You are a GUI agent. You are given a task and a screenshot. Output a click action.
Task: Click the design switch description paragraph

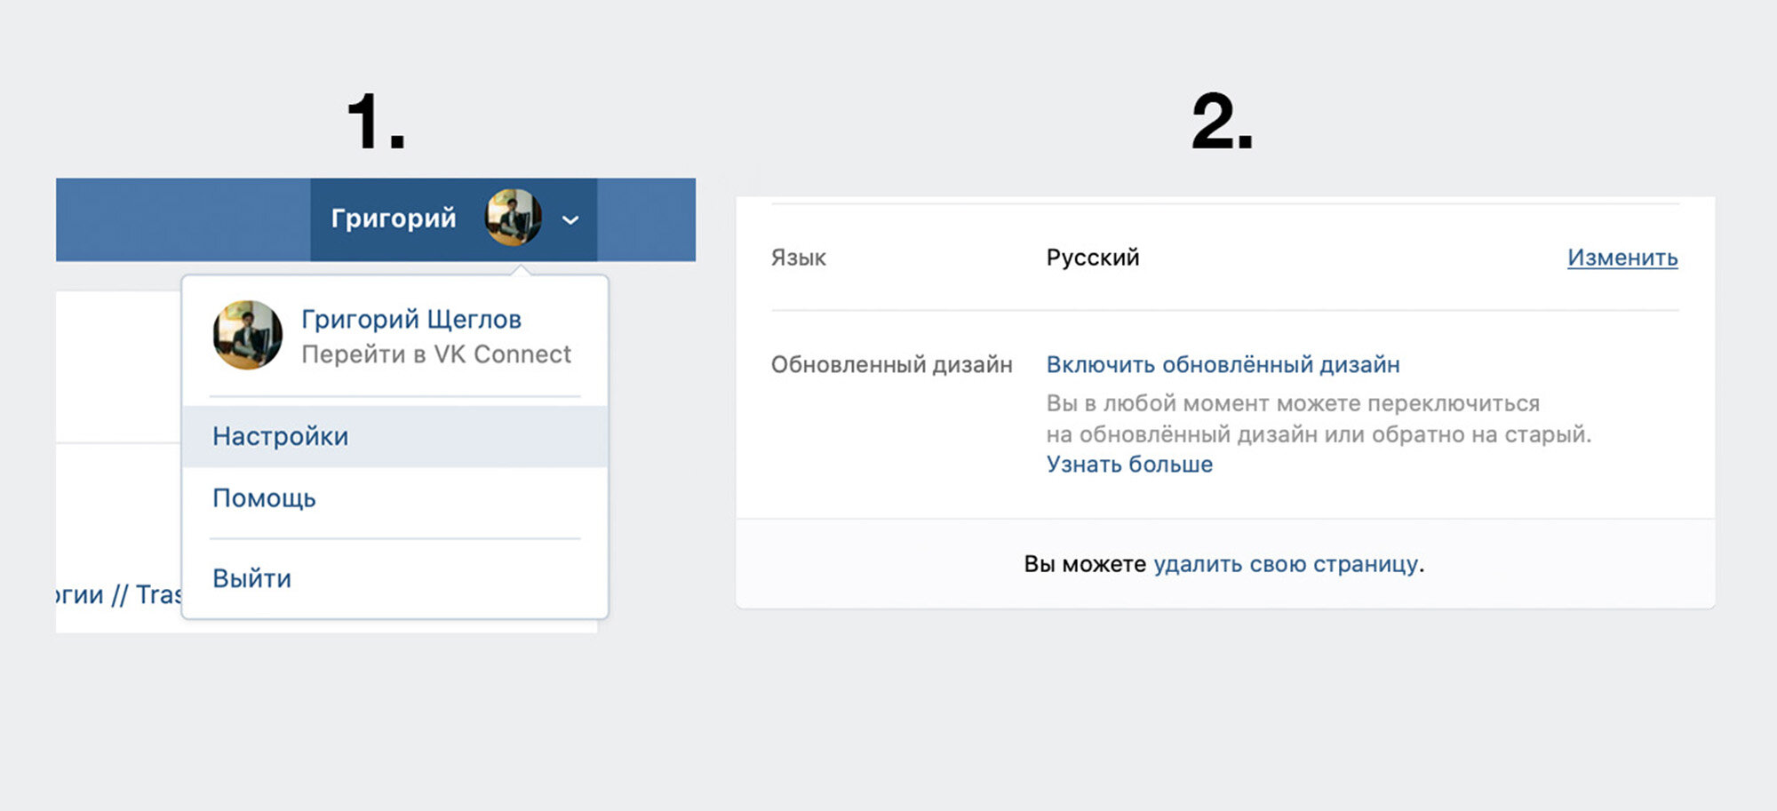coord(1319,418)
